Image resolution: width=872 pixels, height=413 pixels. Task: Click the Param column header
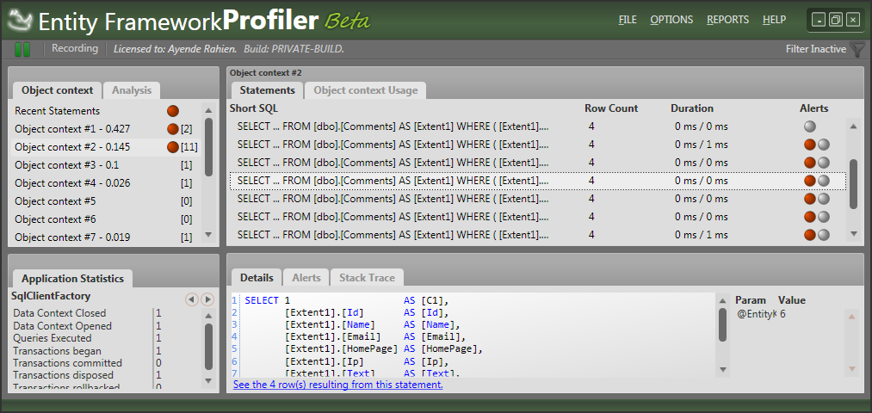[751, 300]
